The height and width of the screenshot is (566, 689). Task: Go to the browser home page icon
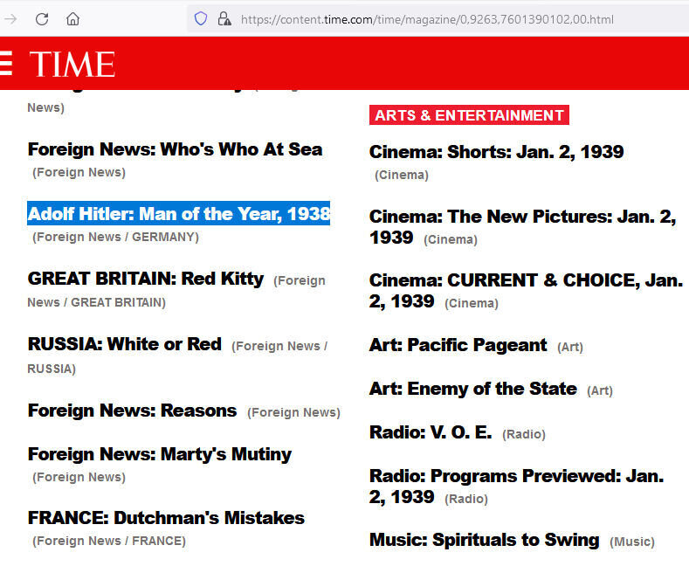click(x=72, y=19)
